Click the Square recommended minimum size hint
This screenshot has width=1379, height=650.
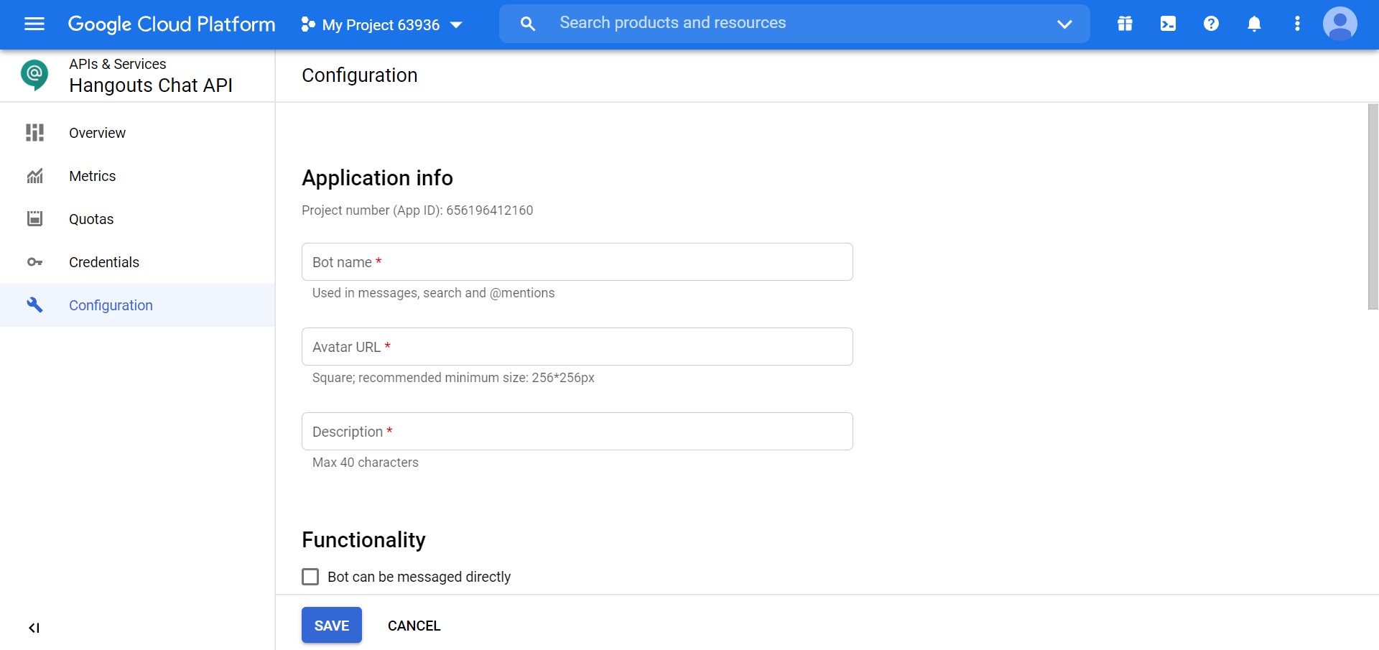point(453,378)
